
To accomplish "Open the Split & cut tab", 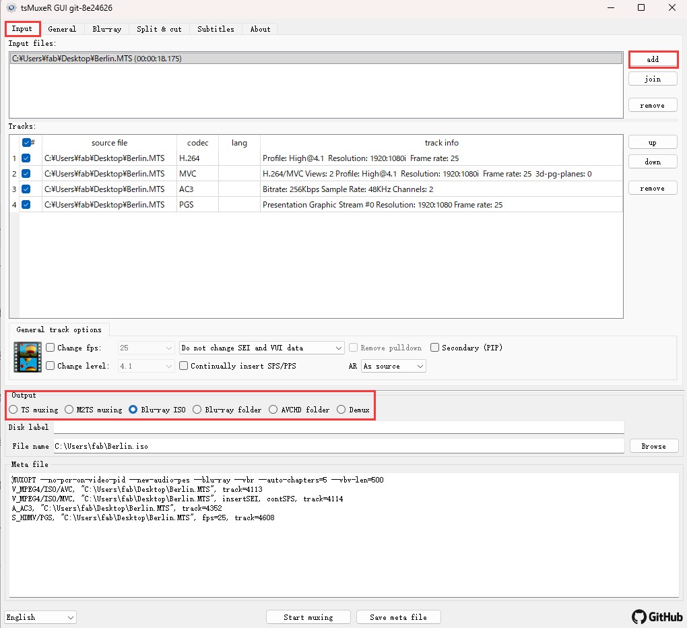I will pyautogui.click(x=159, y=29).
